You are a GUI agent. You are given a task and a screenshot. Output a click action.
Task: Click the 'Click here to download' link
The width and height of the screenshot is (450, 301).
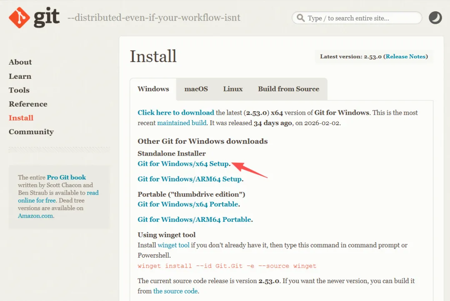pos(176,113)
